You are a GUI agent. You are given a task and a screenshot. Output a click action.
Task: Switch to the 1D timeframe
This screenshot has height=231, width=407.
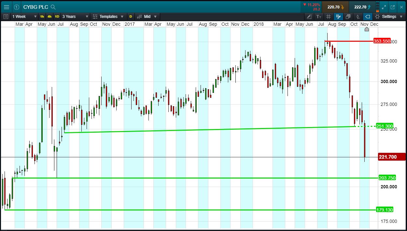[x=57, y=17]
